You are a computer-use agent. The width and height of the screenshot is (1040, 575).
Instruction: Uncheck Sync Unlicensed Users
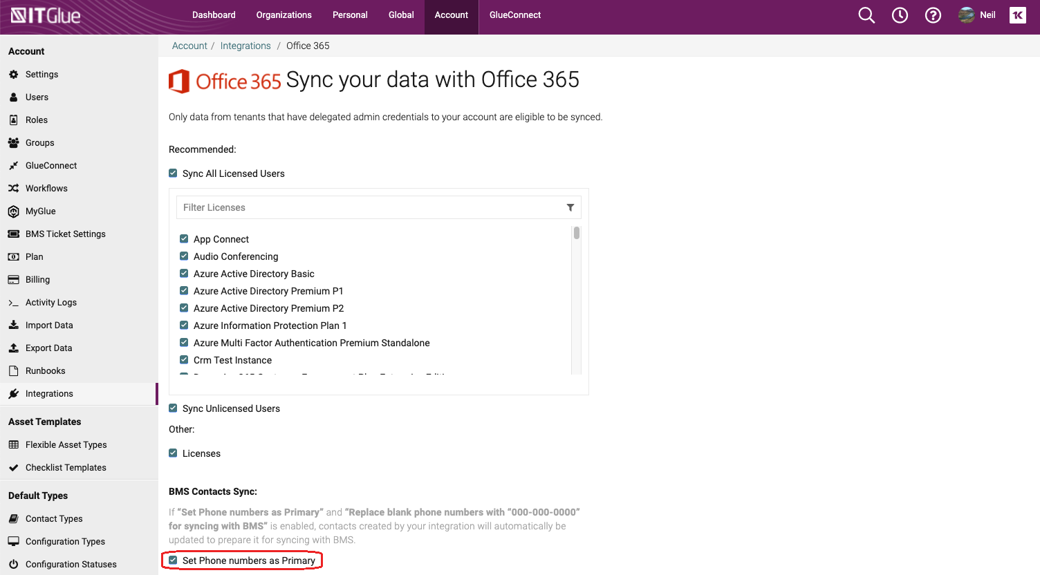tap(173, 408)
